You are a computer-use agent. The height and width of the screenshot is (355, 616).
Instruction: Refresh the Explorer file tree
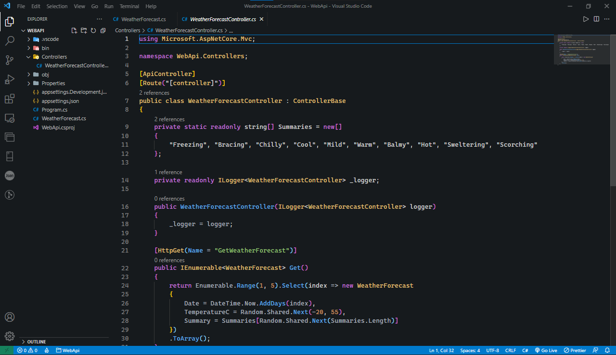coord(93,30)
